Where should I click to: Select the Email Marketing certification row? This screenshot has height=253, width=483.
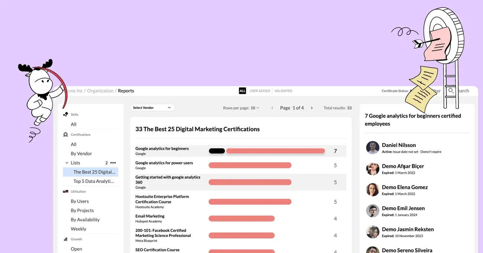(241, 218)
